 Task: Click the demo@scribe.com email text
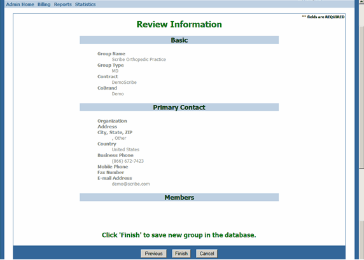click(x=130, y=184)
